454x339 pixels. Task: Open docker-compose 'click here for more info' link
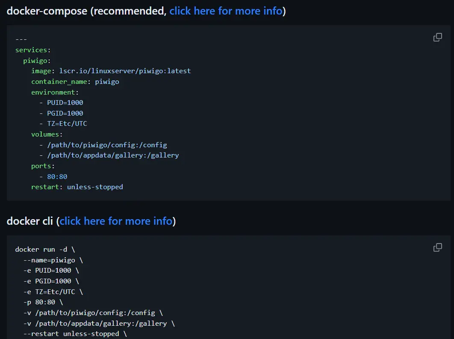[226, 11]
